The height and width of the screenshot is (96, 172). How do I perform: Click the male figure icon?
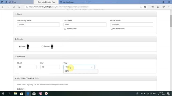[28, 46]
